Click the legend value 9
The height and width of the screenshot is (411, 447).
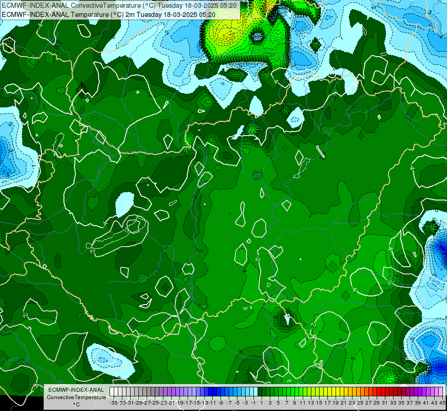point(294,403)
